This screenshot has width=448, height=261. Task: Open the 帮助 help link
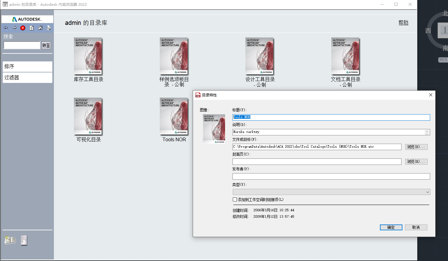(x=403, y=23)
